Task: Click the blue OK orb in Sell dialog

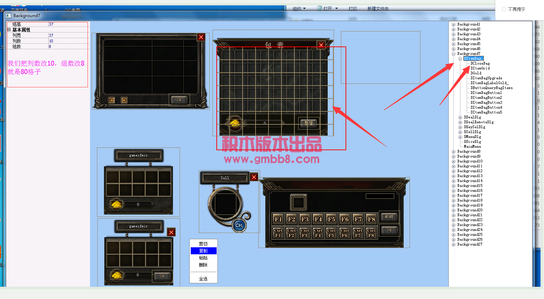Action: click(x=239, y=225)
